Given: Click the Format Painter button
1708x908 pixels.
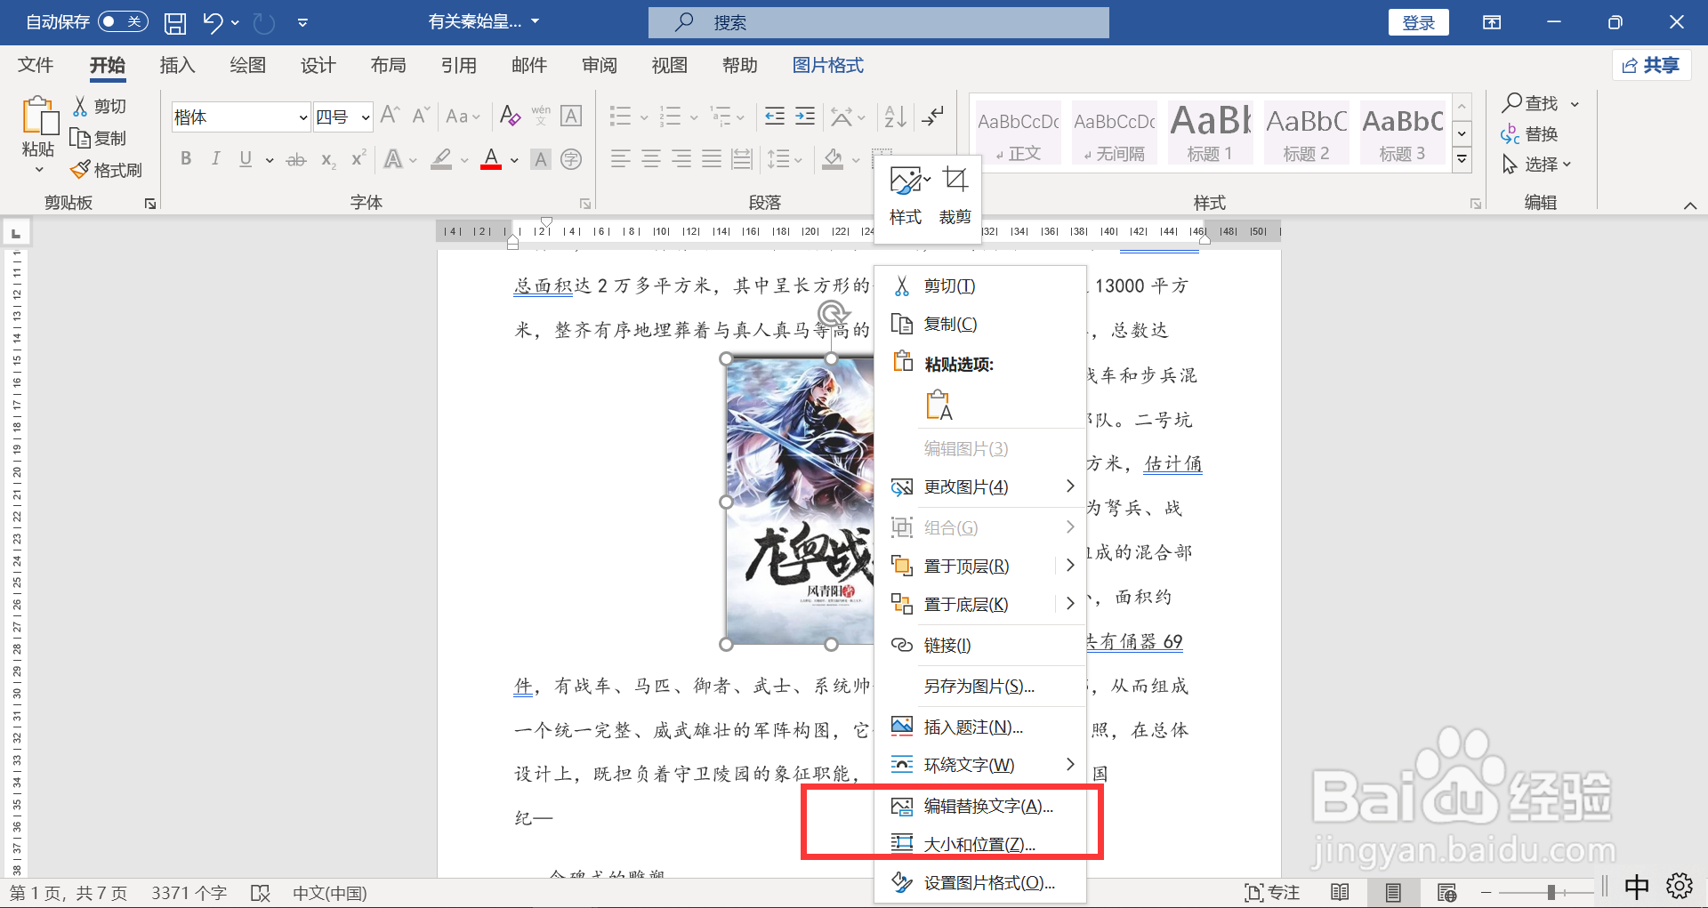Looking at the screenshot, I should click(107, 170).
